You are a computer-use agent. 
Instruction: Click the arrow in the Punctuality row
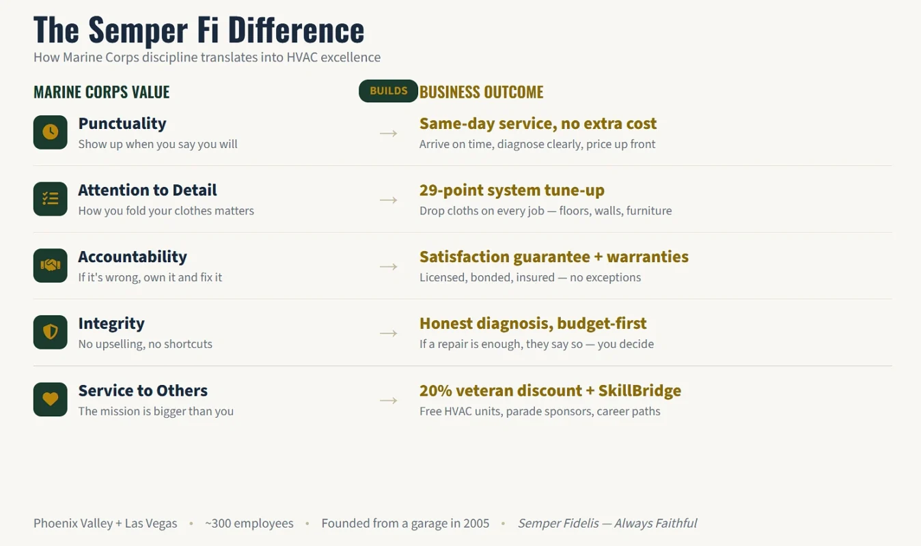pyautogui.click(x=389, y=133)
